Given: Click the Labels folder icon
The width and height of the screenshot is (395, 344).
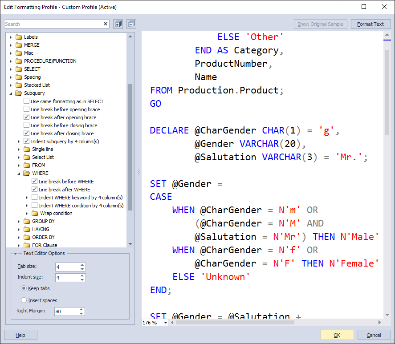Looking at the screenshot, I should point(19,37).
